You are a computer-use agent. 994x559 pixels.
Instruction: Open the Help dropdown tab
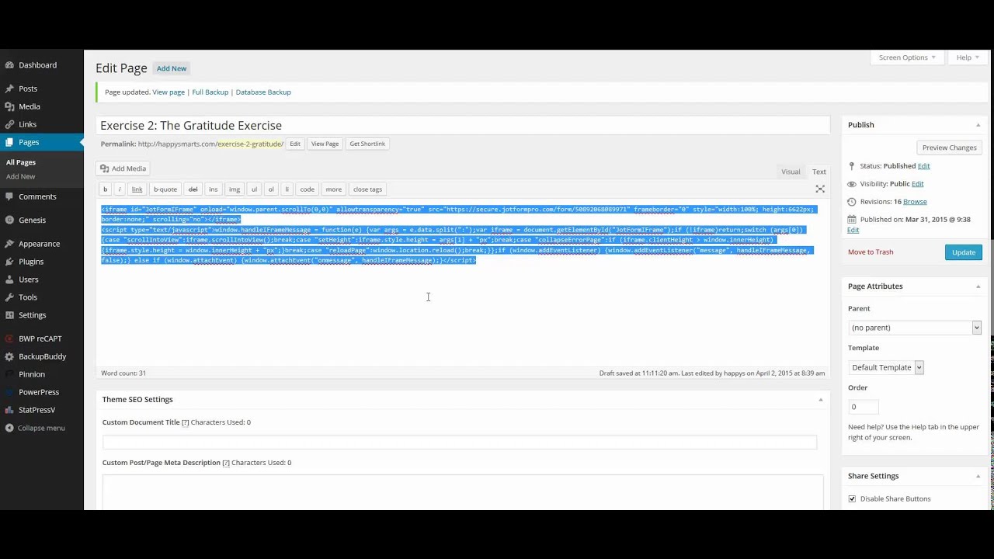click(x=968, y=57)
